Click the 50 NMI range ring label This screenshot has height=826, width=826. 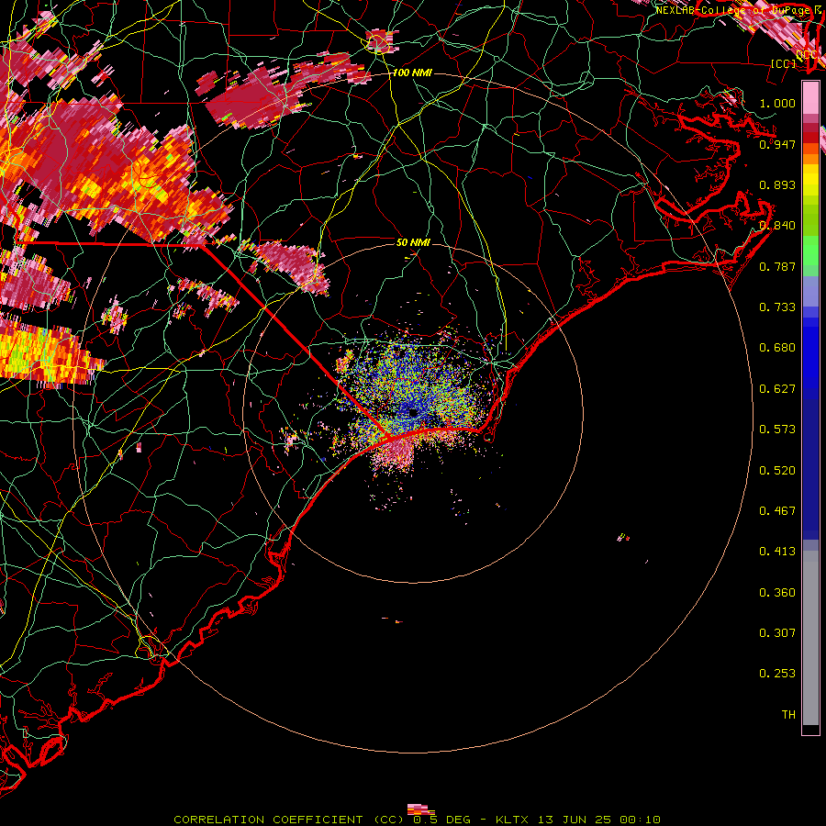click(x=413, y=242)
